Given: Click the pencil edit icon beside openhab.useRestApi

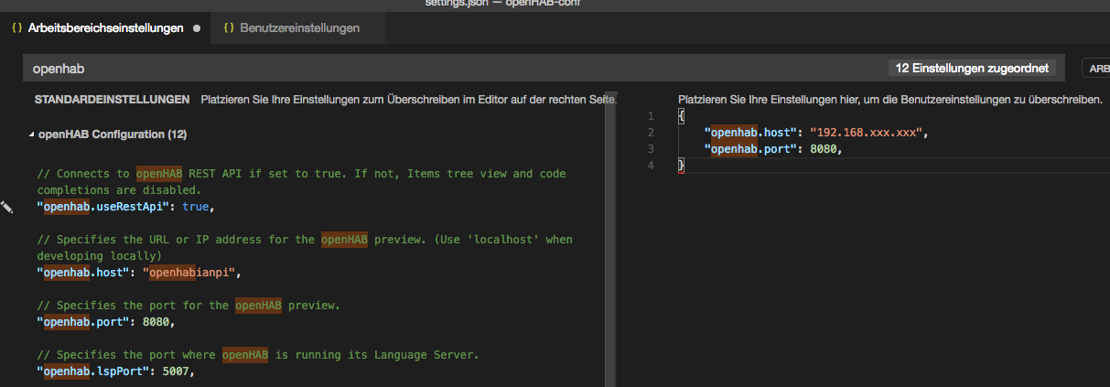Looking at the screenshot, I should point(6,208).
